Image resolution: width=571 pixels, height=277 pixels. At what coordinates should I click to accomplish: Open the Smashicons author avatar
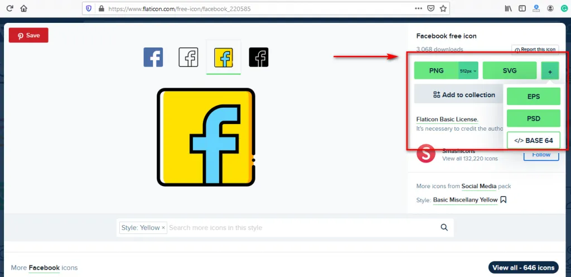(425, 154)
